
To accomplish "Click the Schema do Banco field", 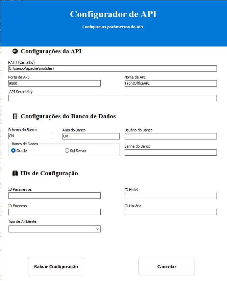I will tap(30, 136).
